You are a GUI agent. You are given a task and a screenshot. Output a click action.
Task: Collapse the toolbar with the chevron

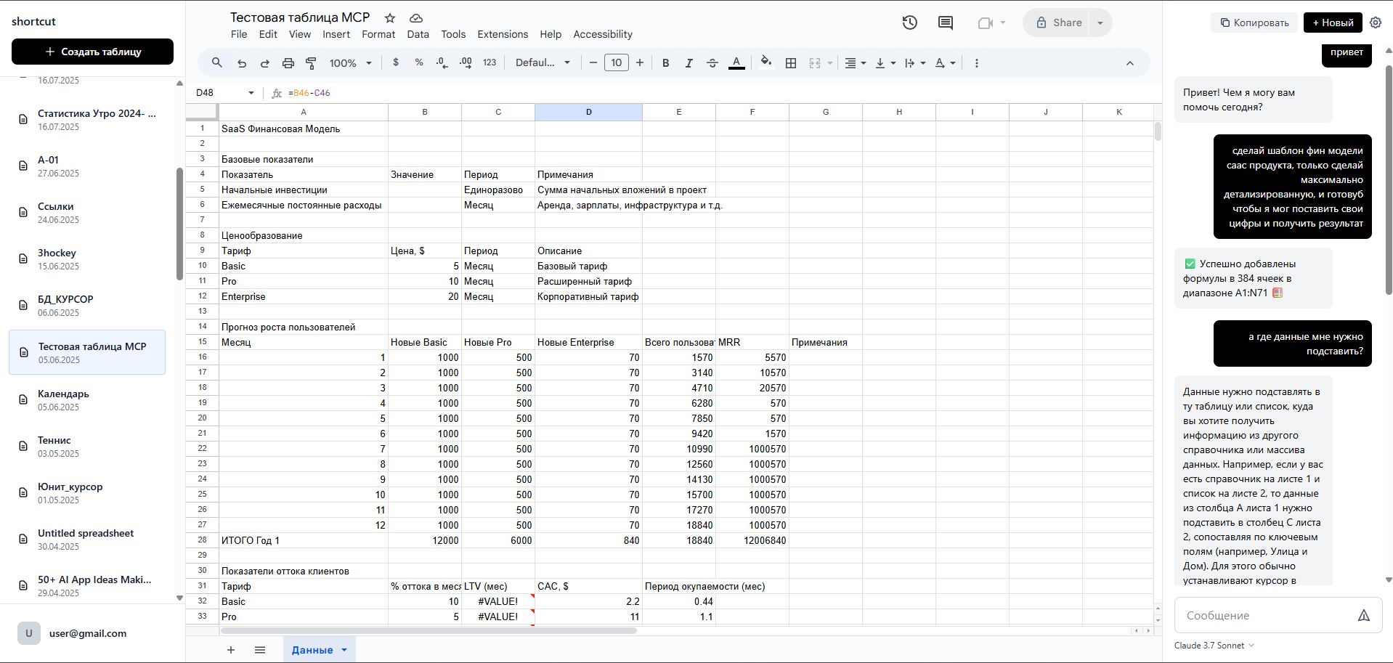(1130, 63)
